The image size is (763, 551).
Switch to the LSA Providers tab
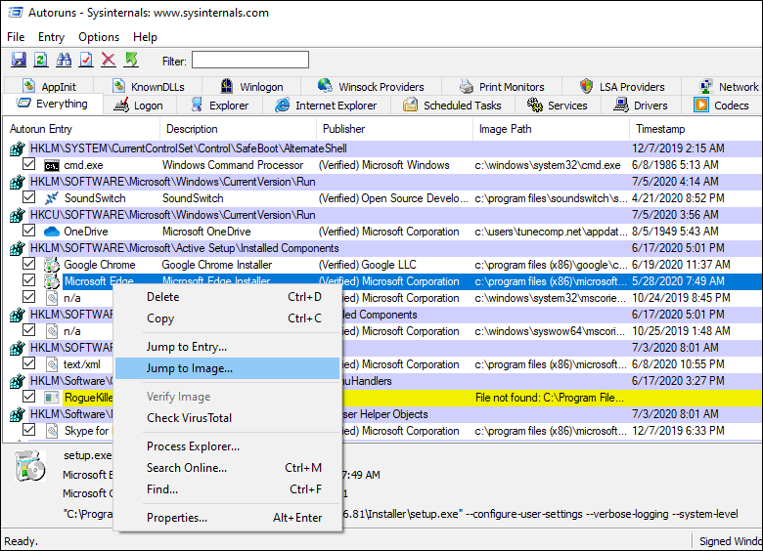click(622, 87)
